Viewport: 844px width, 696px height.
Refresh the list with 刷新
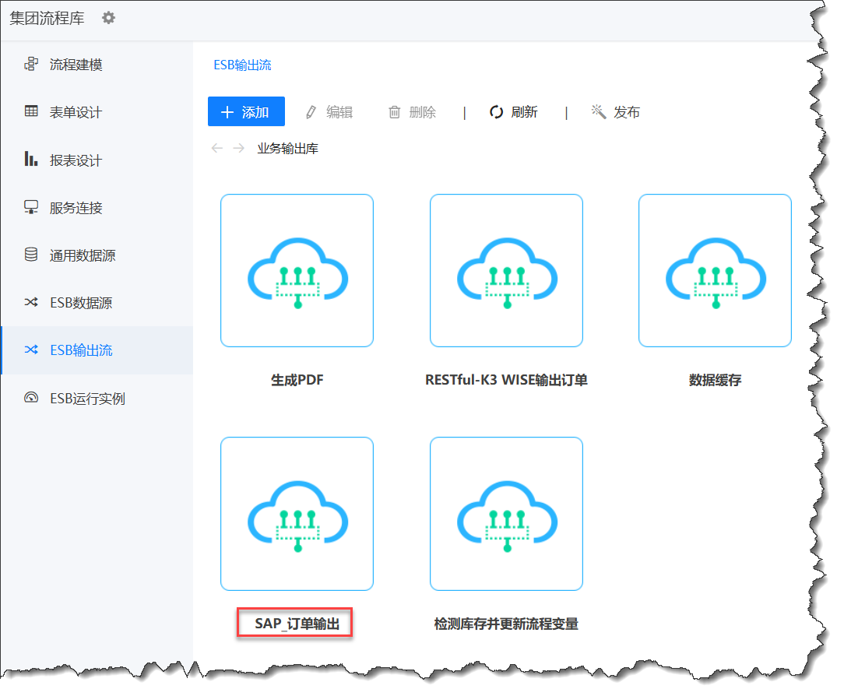513,112
